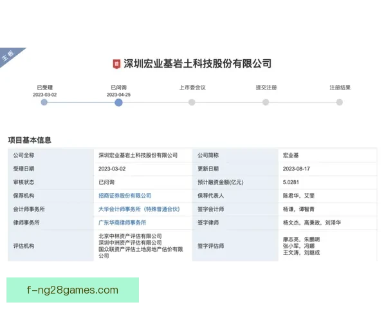
Task: Select the 已受理 timeline node
Action: coord(44,102)
